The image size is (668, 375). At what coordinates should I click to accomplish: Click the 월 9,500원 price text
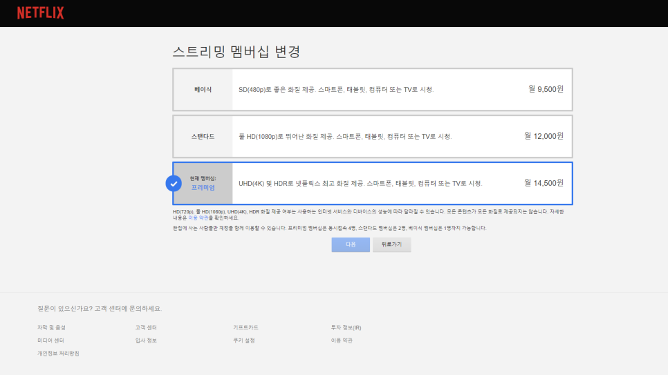coord(546,89)
